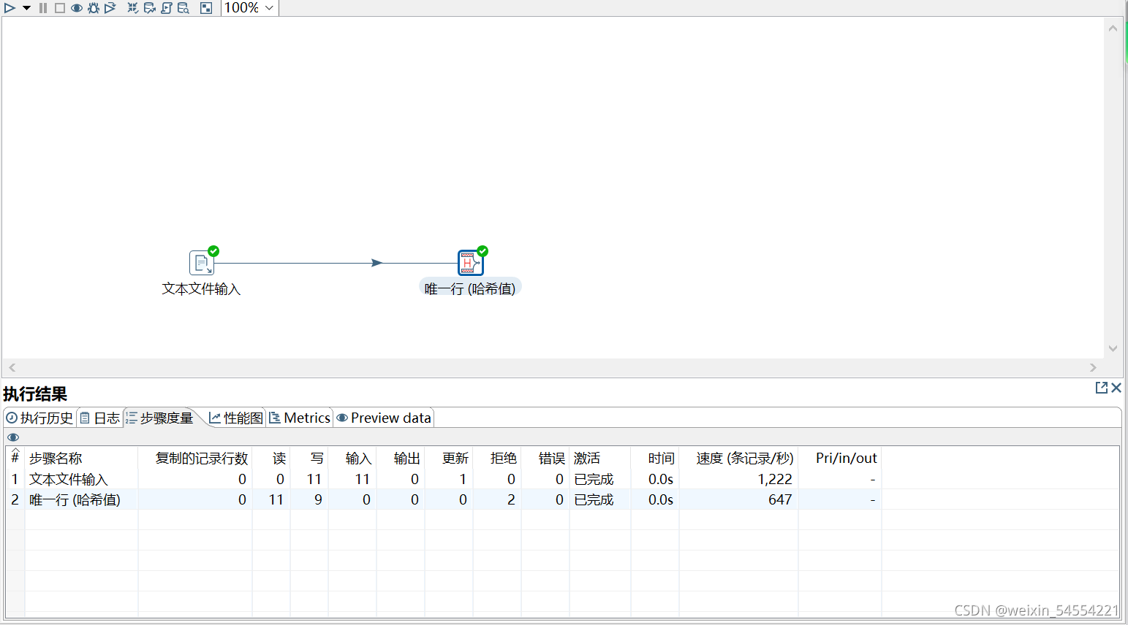Debug the transformation with the bug icon
1128x625 pixels.
point(94,8)
